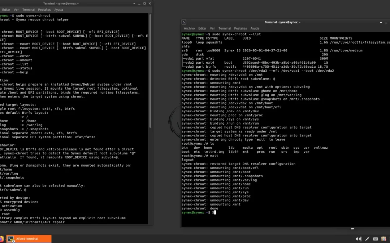Click the 'synex-chroot: done' line
Viewport: 390px width, 243px height.
[200, 208]
